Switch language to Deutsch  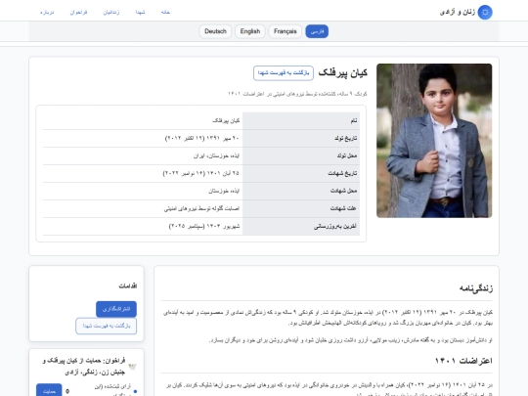[215, 31]
